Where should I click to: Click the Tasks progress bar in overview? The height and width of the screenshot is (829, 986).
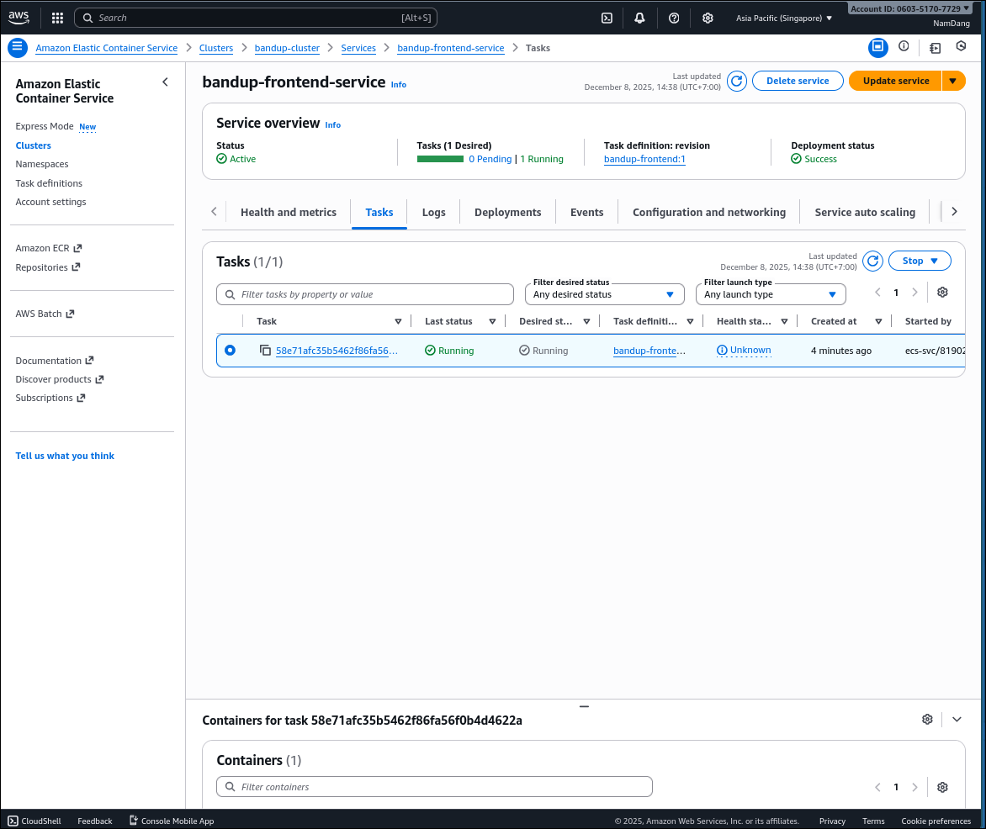(x=440, y=159)
